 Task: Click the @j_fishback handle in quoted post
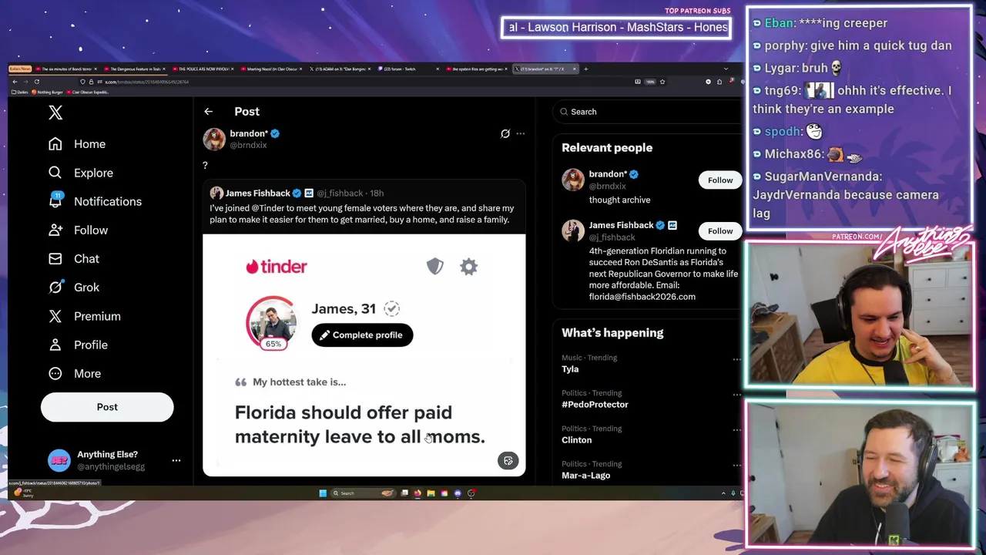pyautogui.click(x=340, y=193)
